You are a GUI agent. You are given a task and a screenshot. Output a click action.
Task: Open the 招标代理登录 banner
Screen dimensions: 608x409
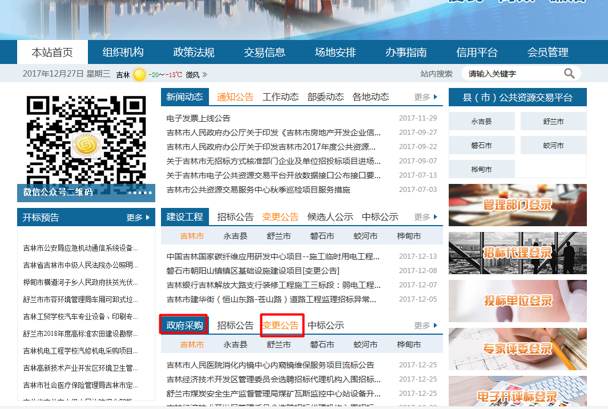coord(517,252)
